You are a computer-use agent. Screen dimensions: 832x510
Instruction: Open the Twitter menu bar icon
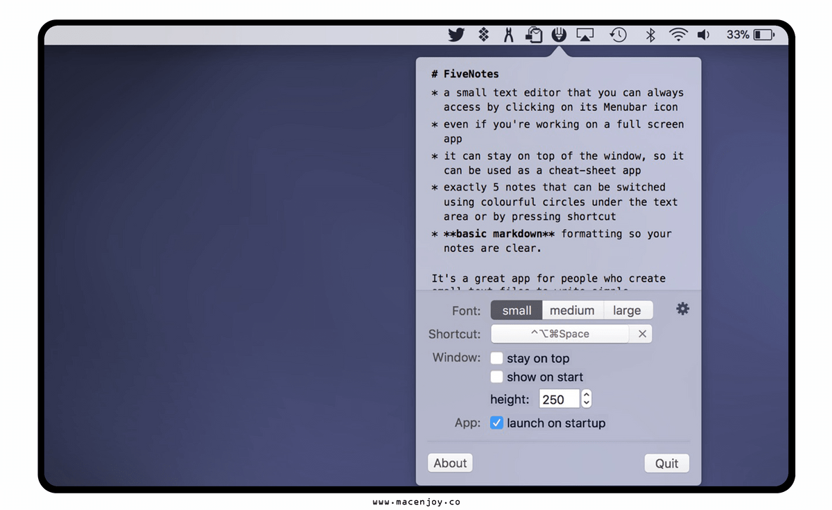[456, 35]
